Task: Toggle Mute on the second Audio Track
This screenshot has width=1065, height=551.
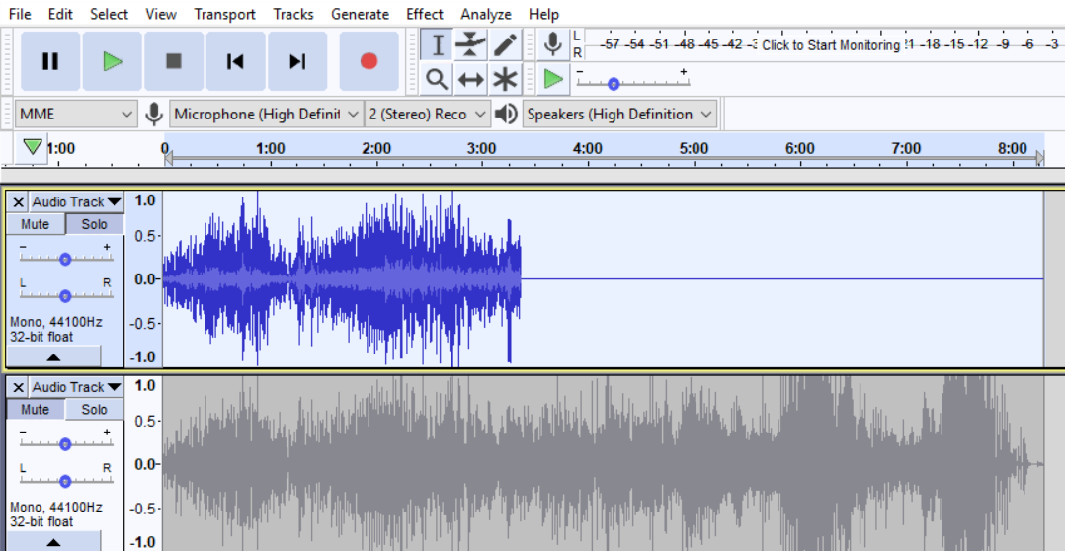Action: pyautogui.click(x=36, y=410)
